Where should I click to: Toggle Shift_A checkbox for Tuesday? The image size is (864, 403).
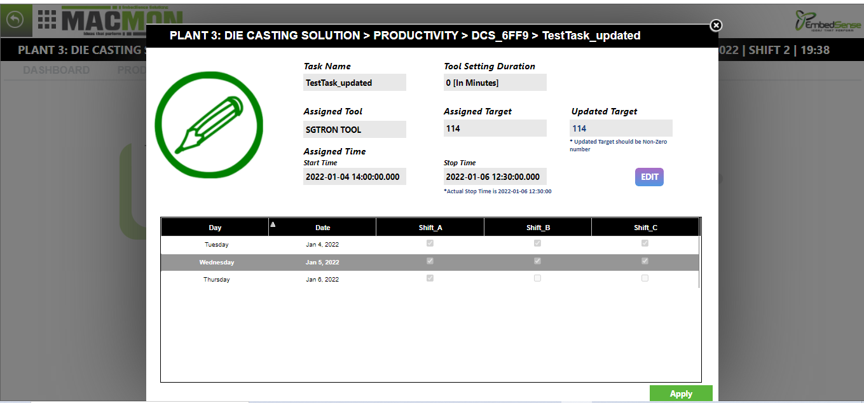(x=430, y=243)
